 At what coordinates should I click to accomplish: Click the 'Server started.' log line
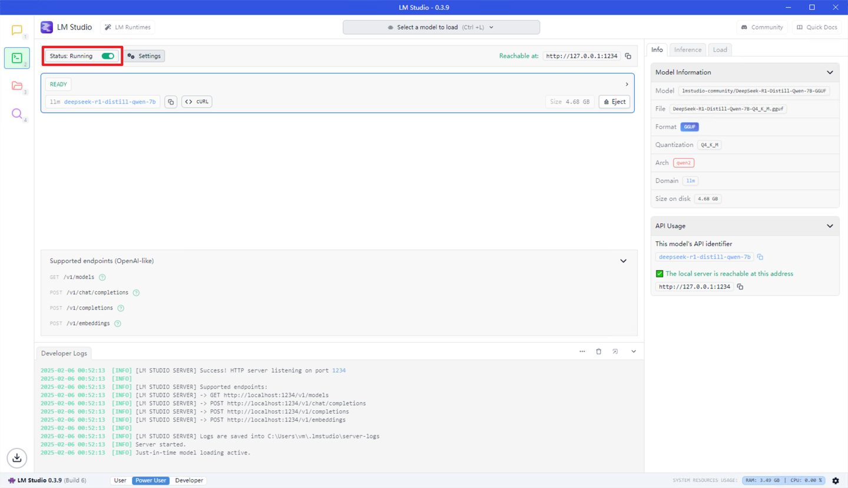click(x=161, y=445)
